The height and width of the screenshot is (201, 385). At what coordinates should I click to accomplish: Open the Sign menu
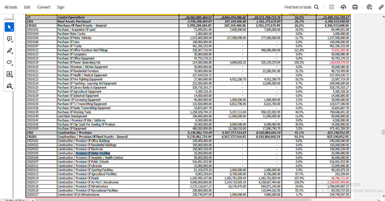(x=61, y=7)
